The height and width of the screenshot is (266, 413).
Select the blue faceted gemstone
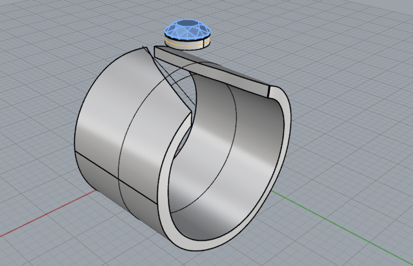pos(188,30)
